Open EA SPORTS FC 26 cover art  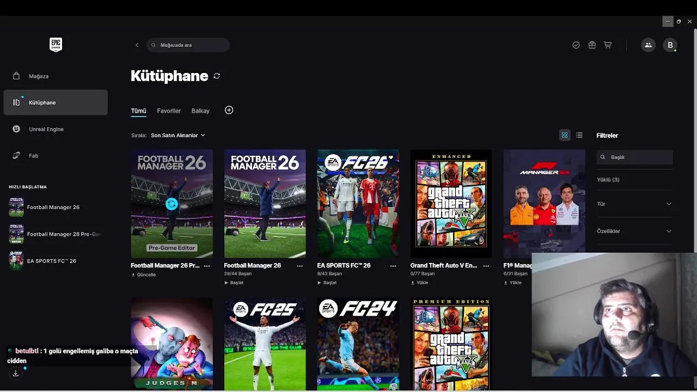pos(358,204)
